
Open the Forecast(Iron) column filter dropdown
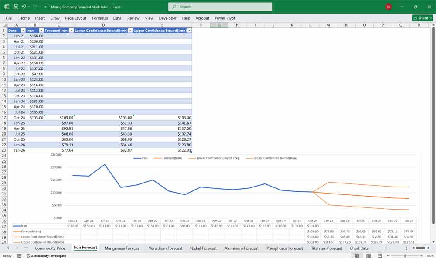point(72,31)
